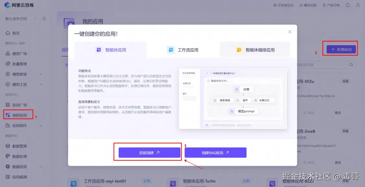The width and height of the screenshot is (365, 187).
Task: Click the 正常 status on 5o1m card
Action: click(x=246, y=181)
